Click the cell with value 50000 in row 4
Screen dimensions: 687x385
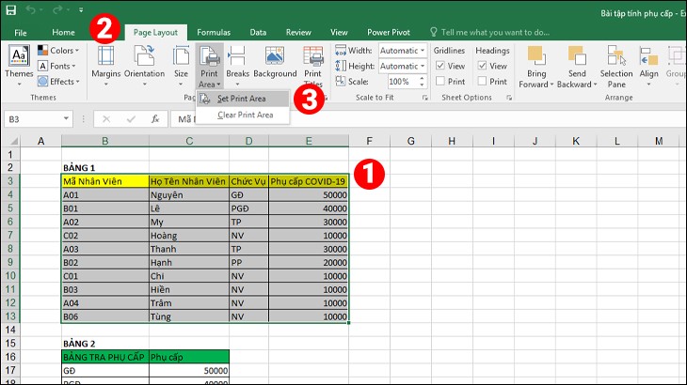click(x=309, y=195)
